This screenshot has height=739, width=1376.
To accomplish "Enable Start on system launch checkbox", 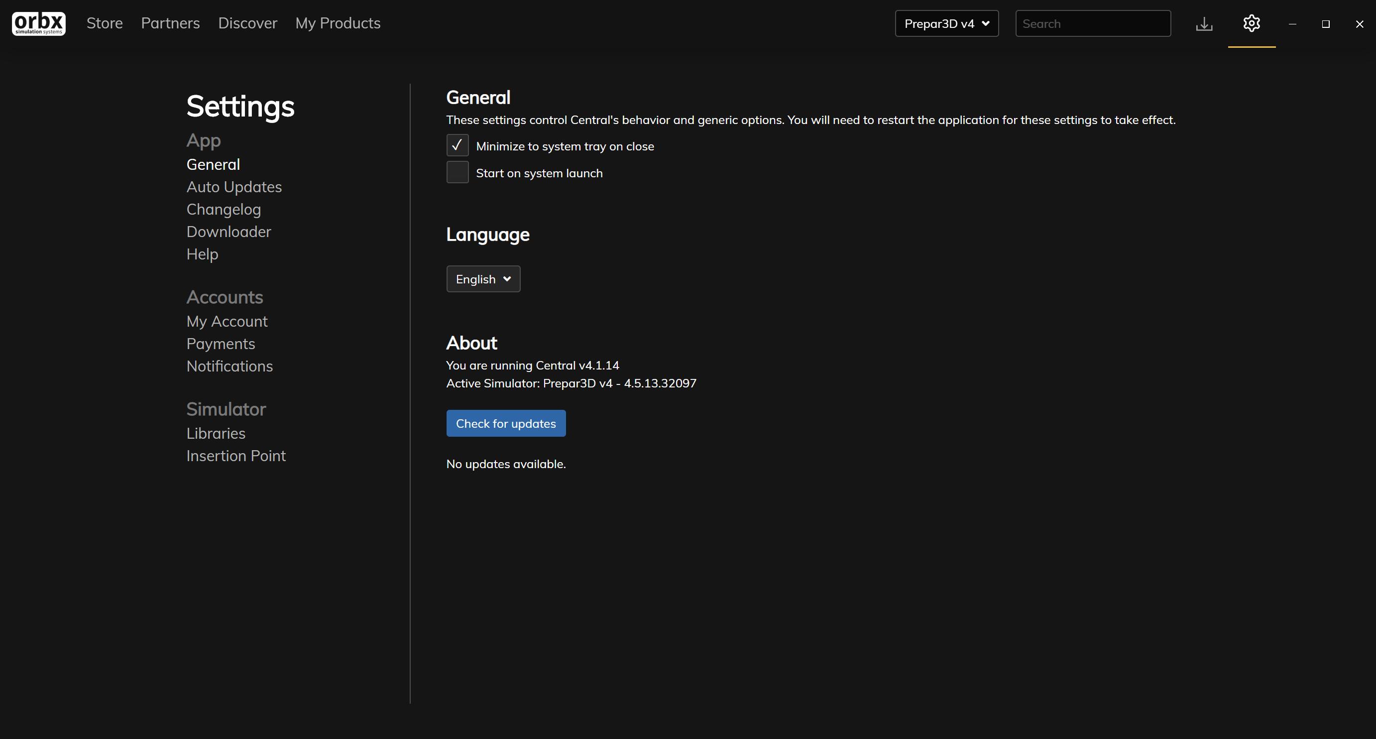I will pyautogui.click(x=457, y=172).
